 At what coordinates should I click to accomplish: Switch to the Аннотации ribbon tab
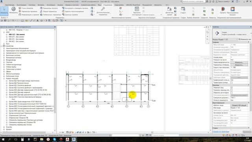[x=51, y=5]
